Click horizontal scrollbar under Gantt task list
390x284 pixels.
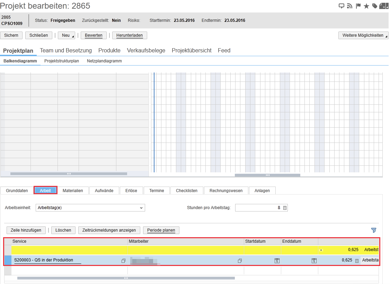pos(69,174)
